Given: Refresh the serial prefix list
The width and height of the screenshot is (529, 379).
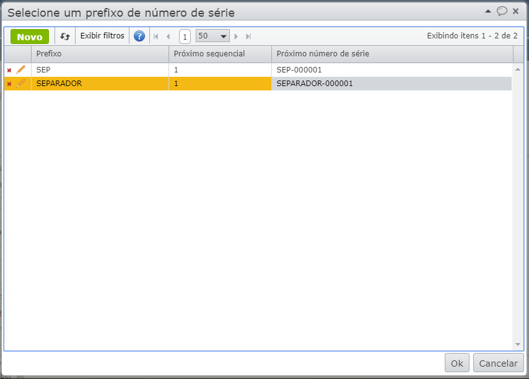Looking at the screenshot, I should tap(65, 37).
